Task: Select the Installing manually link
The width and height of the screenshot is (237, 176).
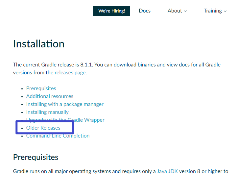Action: [47, 112]
